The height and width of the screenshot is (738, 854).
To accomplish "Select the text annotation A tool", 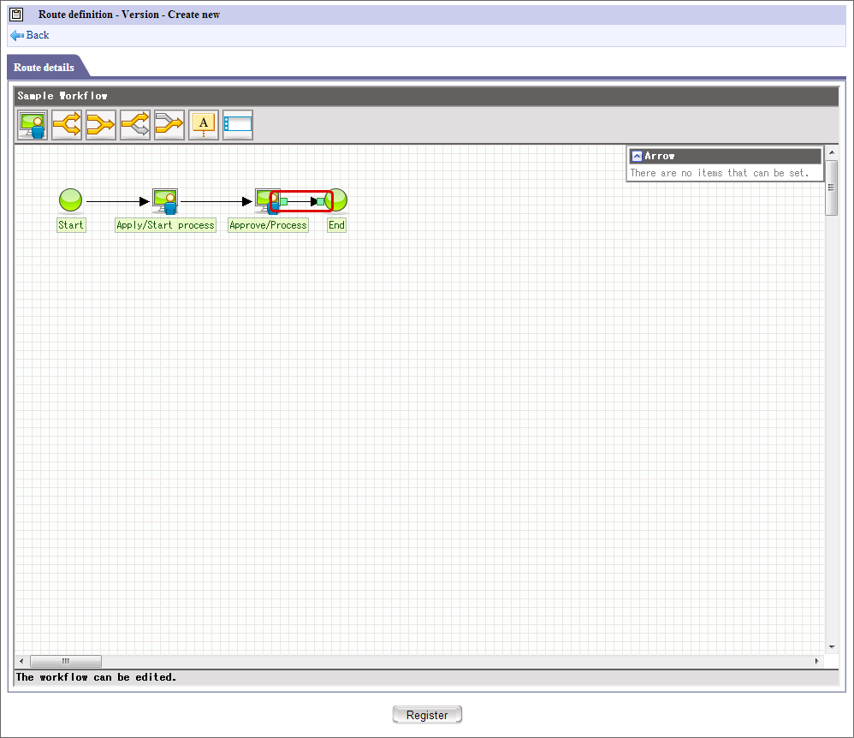I will (x=203, y=125).
